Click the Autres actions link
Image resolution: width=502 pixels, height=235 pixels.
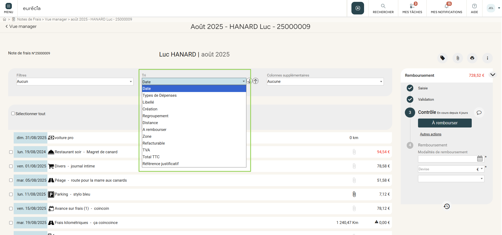click(431, 134)
